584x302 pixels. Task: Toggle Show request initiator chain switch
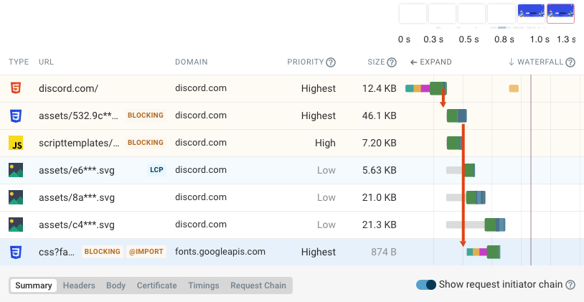coord(426,285)
